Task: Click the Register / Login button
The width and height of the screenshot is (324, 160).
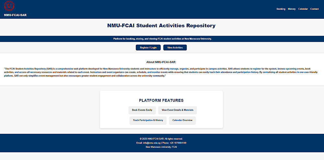Action: pos(148,48)
